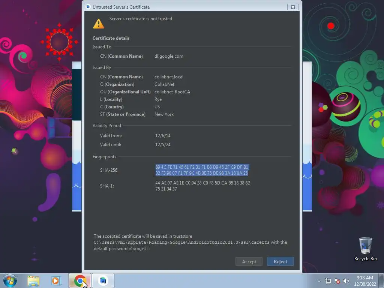Screen dimensions: 384x288
Task: Click the Server's certificate is not trusted message
Action: [x=141, y=19]
